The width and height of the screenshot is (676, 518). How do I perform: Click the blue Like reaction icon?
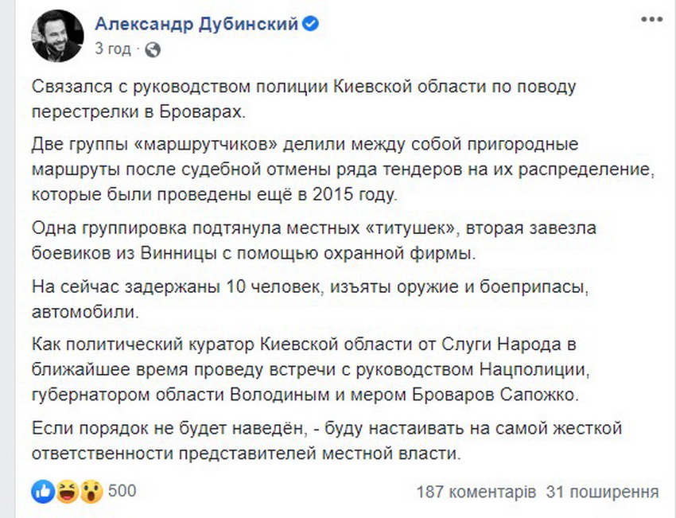[x=42, y=491]
